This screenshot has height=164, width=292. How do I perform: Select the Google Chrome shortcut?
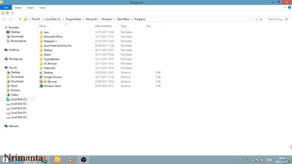click(52, 77)
